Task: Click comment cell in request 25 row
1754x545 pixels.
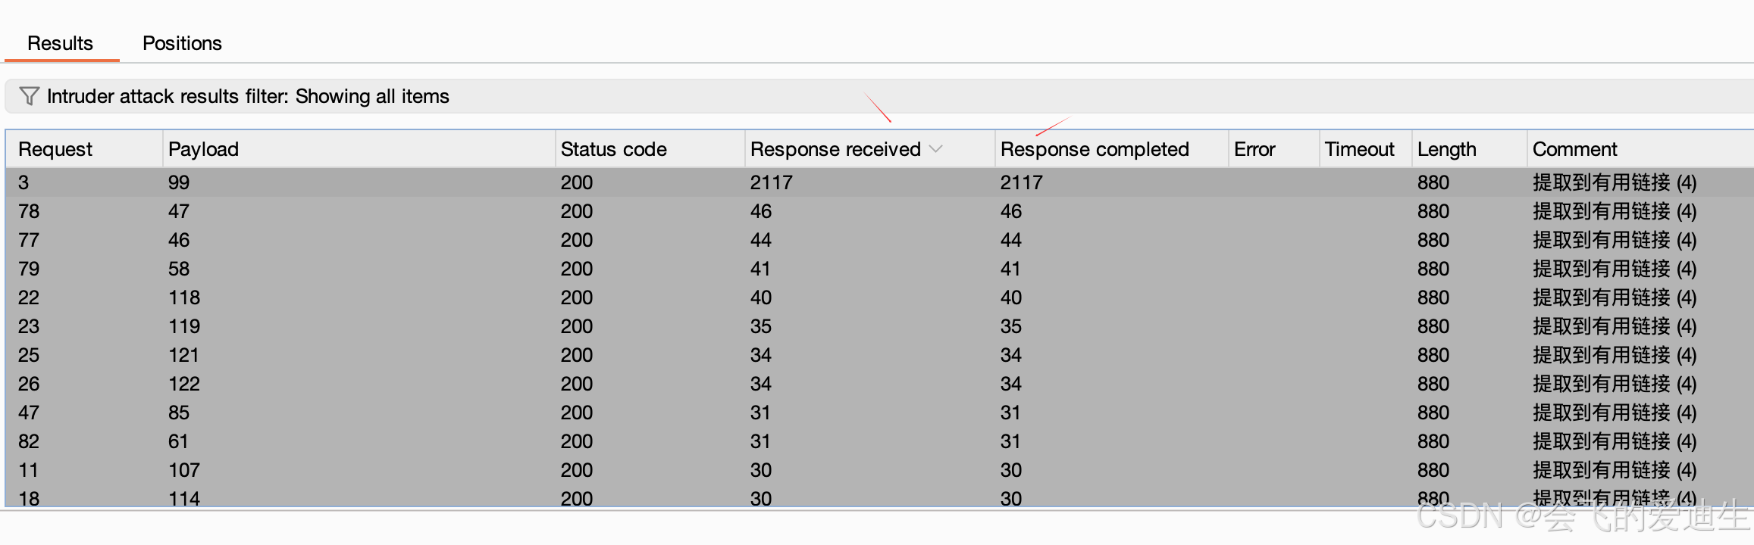Action: (x=1615, y=355)
